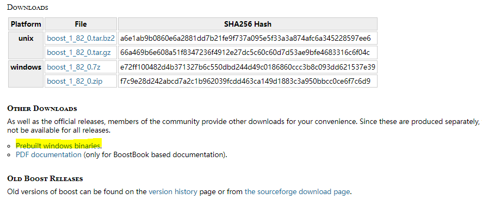Click the unix platform cell
This screenshot has width=482, height=205.
click(26, 46)
